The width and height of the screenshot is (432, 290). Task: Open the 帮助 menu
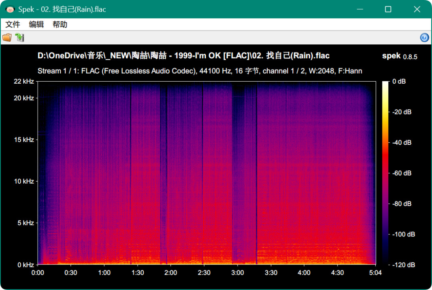pos(60,24)
